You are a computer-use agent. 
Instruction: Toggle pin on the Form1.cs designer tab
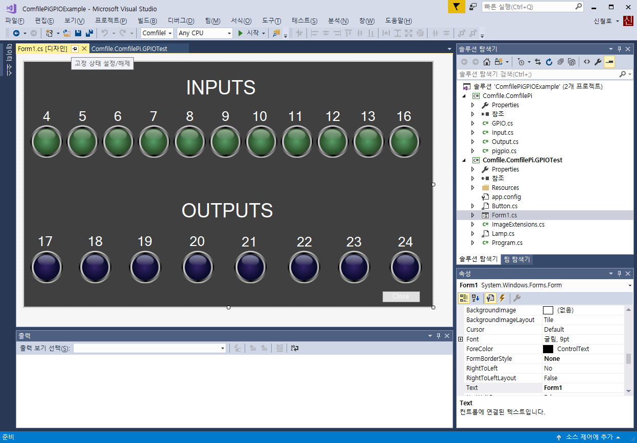tap(75, 48)
